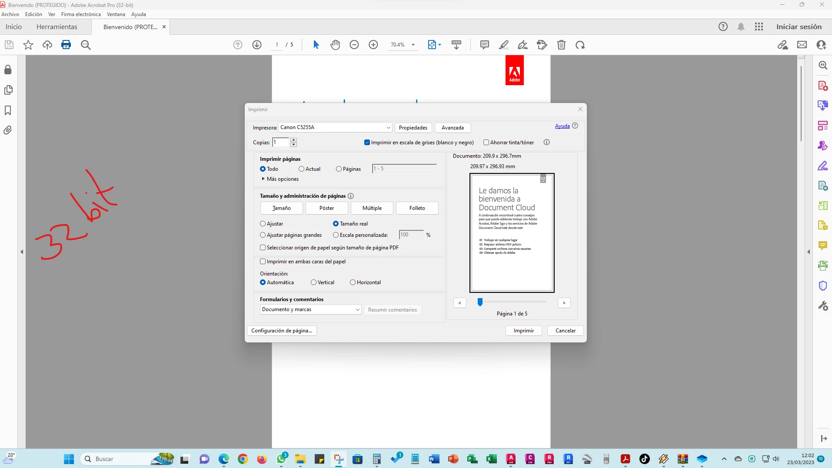Send file by email envelope icon
Screen dimensions: 832x468
[802, 45]
